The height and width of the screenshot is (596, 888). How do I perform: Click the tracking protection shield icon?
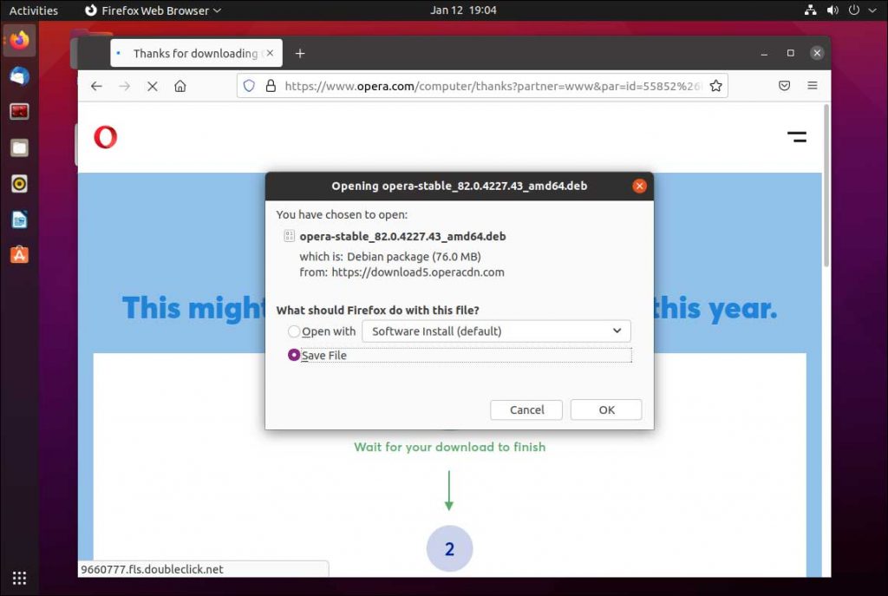tap(249, 86)
